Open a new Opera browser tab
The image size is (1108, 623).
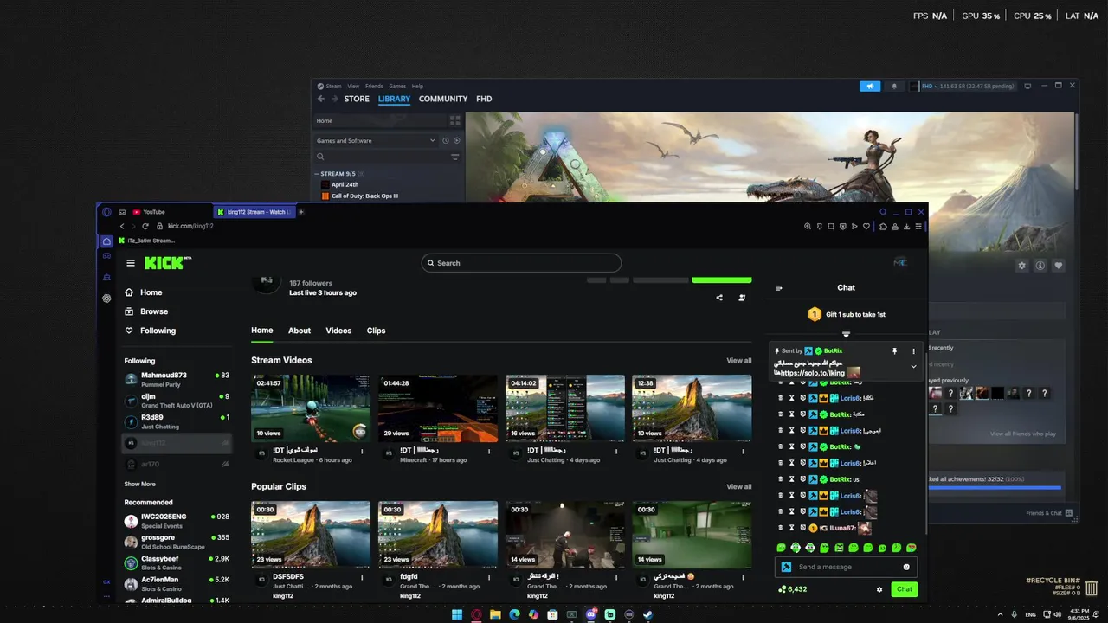[x=301, y=212]
